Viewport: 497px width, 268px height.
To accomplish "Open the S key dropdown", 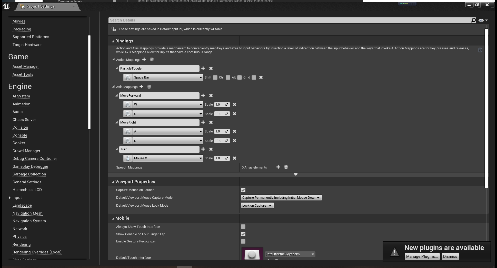I will point(168,114).
